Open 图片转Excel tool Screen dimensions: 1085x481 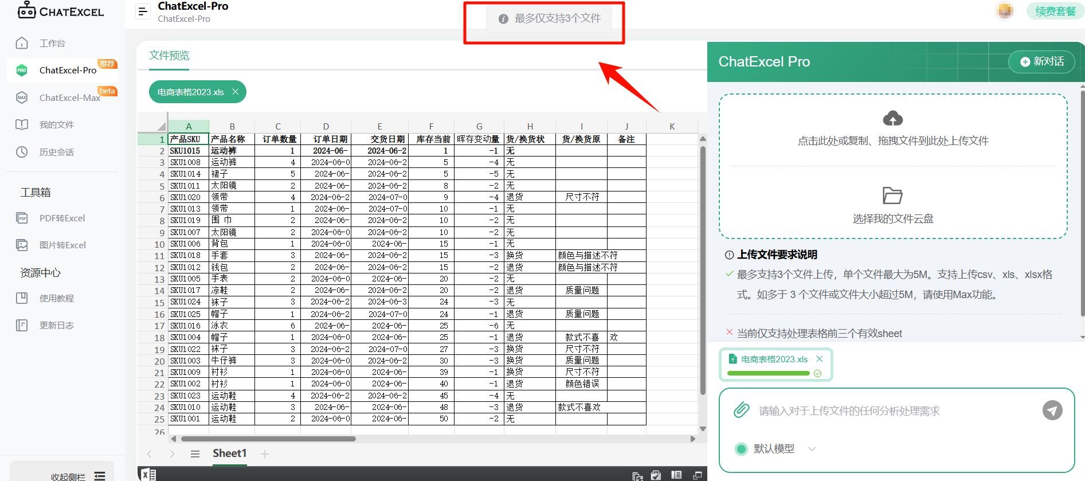(x=62, y=245)
